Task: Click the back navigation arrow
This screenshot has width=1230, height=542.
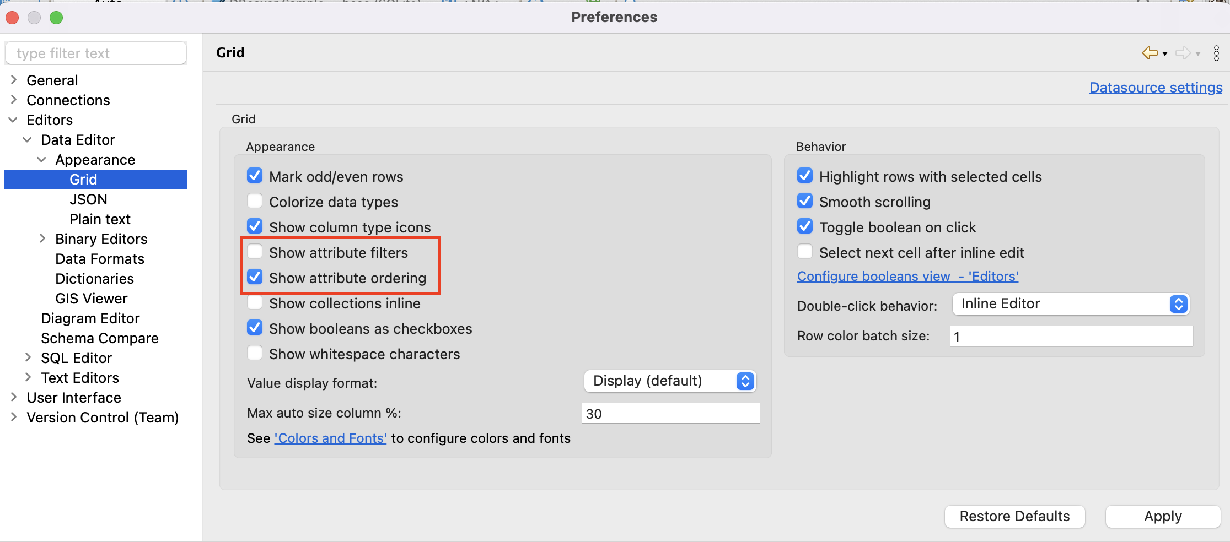Action: [x=1151, y=53]
